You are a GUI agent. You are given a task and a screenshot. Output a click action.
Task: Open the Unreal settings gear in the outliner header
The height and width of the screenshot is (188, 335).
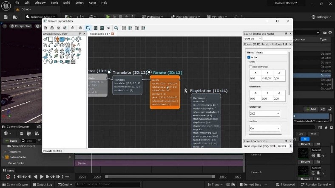pos(330,32)
